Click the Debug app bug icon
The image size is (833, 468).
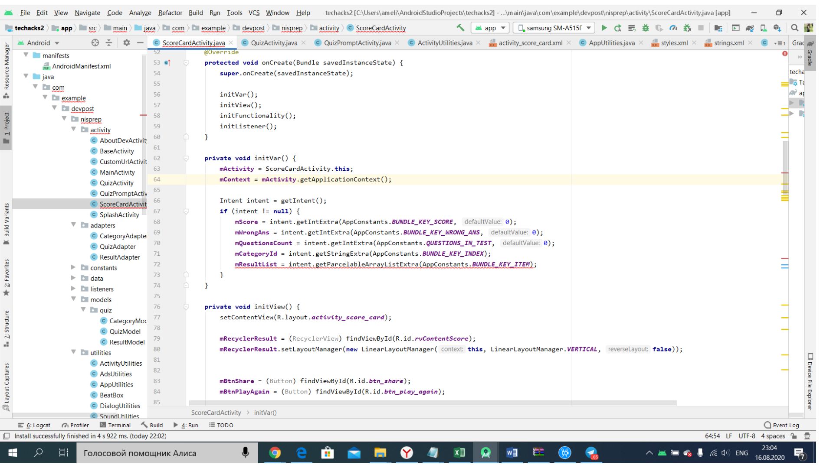point(646,28)
